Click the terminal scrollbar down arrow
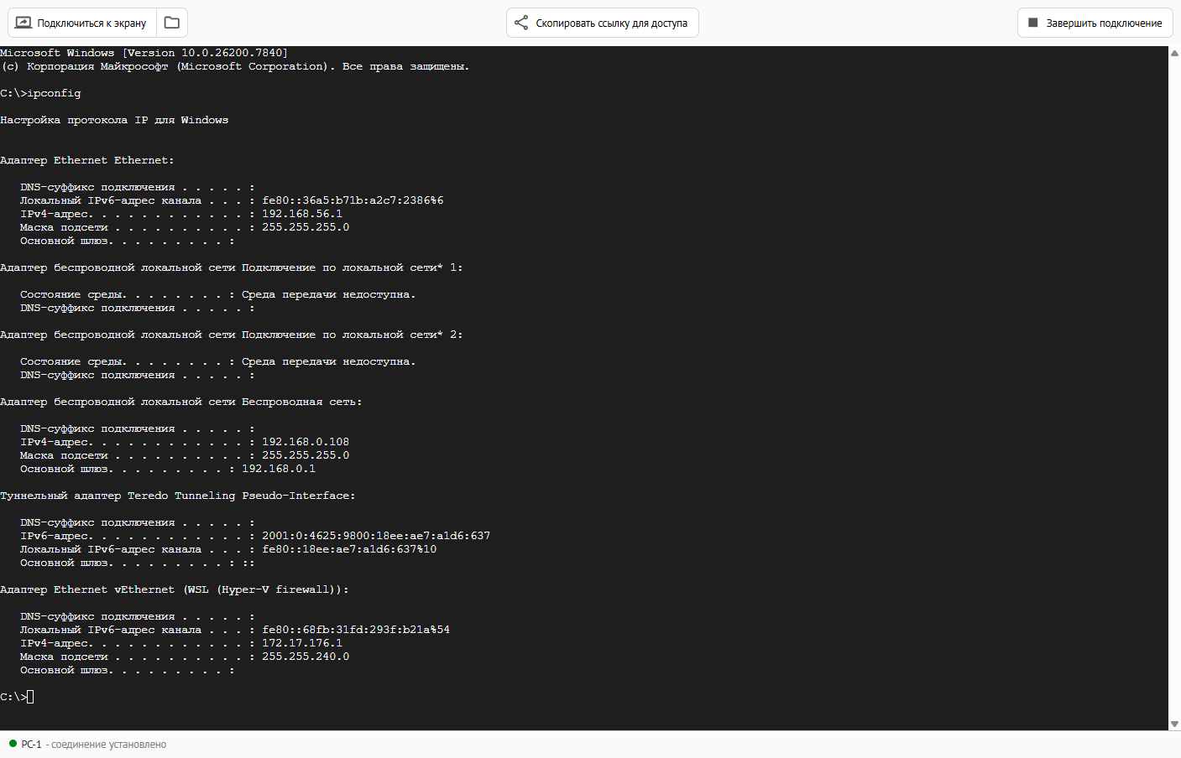 tap(1174, 724)
